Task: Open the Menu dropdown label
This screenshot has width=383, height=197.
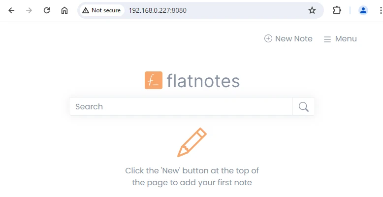Action: point(346,39)
